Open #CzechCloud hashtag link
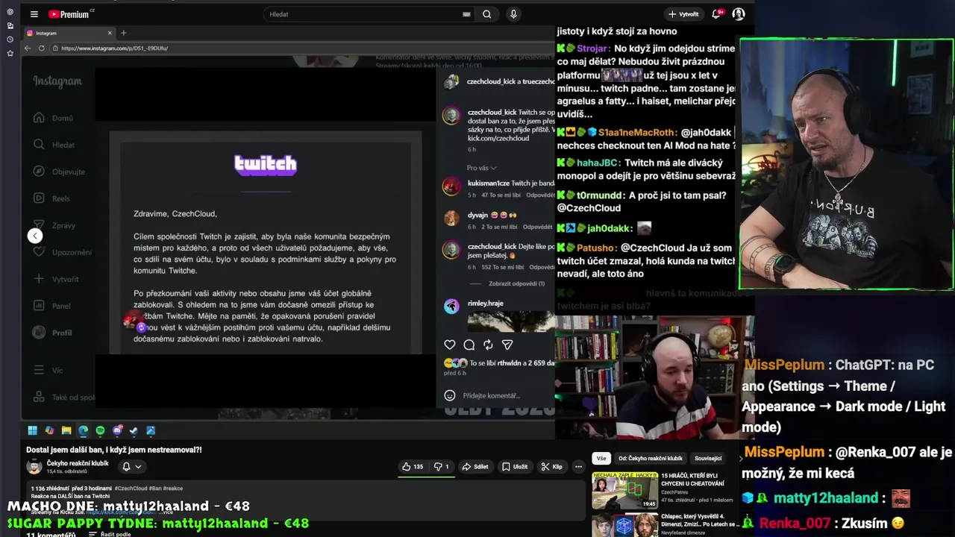This screenshot has width=955, height=537. click(x=130, y=489)
